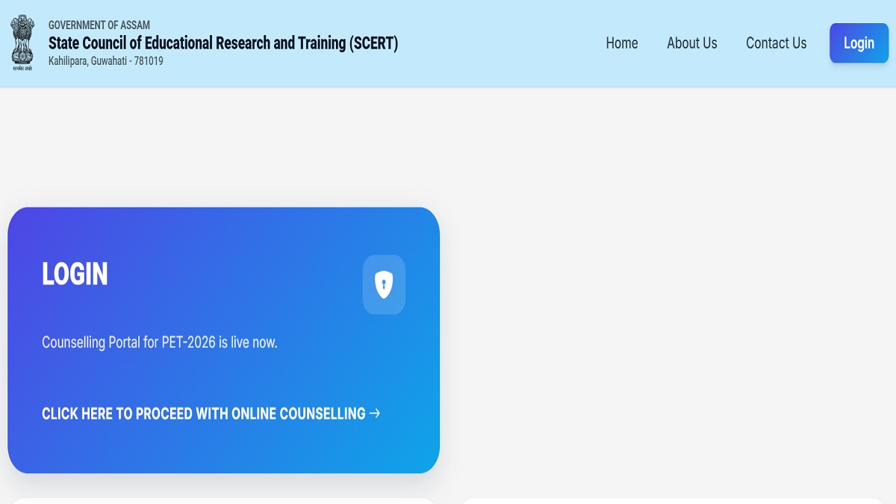Image resolution: width=896 pixels, height=504 pixels.
Task: Click the Counselling Portal PET-2026 live notice text
Action: tap(160, 343)
